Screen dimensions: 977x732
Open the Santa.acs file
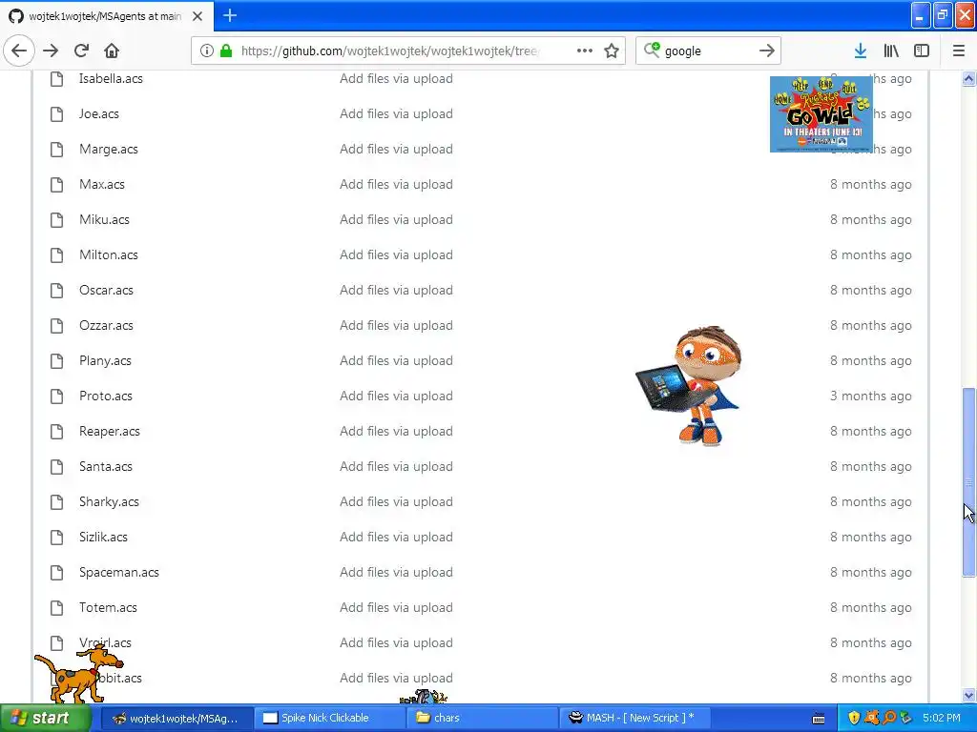[105, 467]
